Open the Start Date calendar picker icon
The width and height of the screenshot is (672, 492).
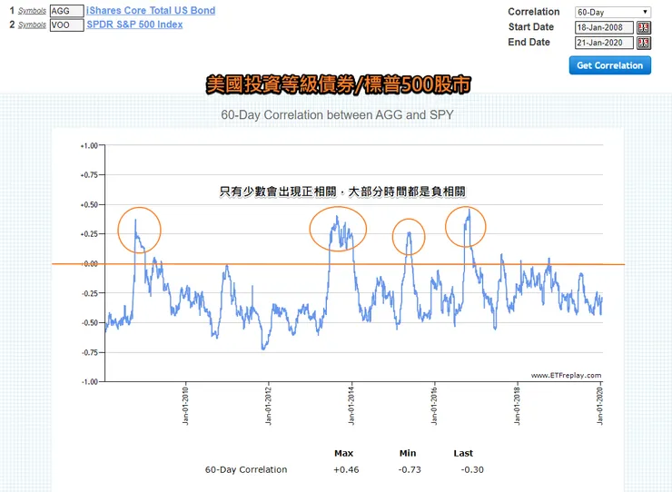tap(644, 27)
